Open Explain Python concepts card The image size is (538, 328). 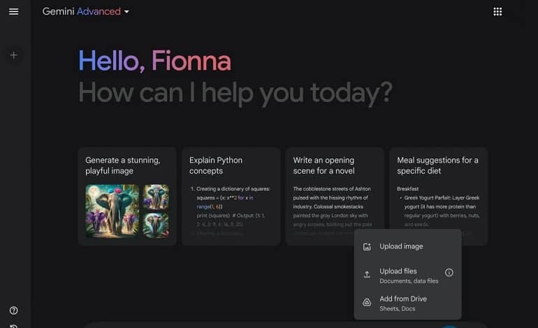point(231,196)
